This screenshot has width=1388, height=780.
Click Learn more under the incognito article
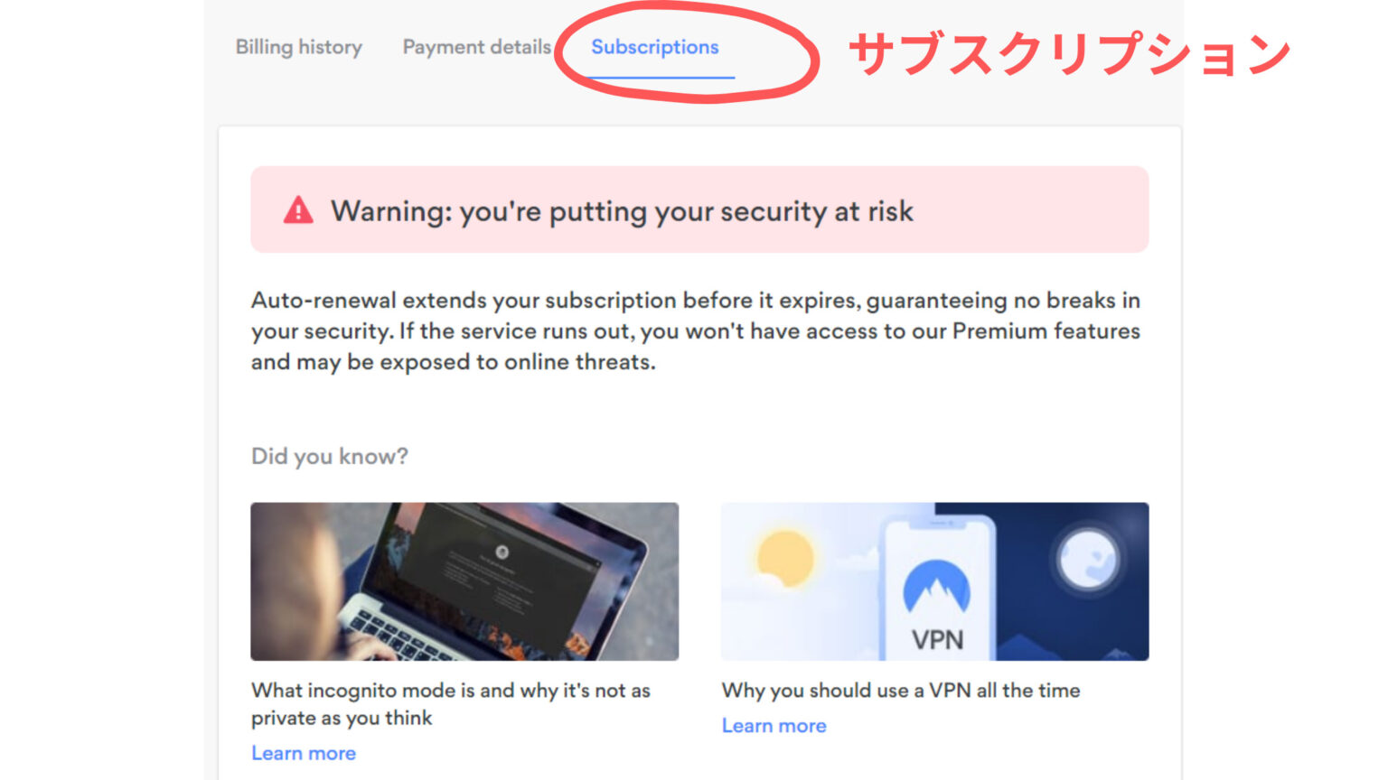coord(304,753)
